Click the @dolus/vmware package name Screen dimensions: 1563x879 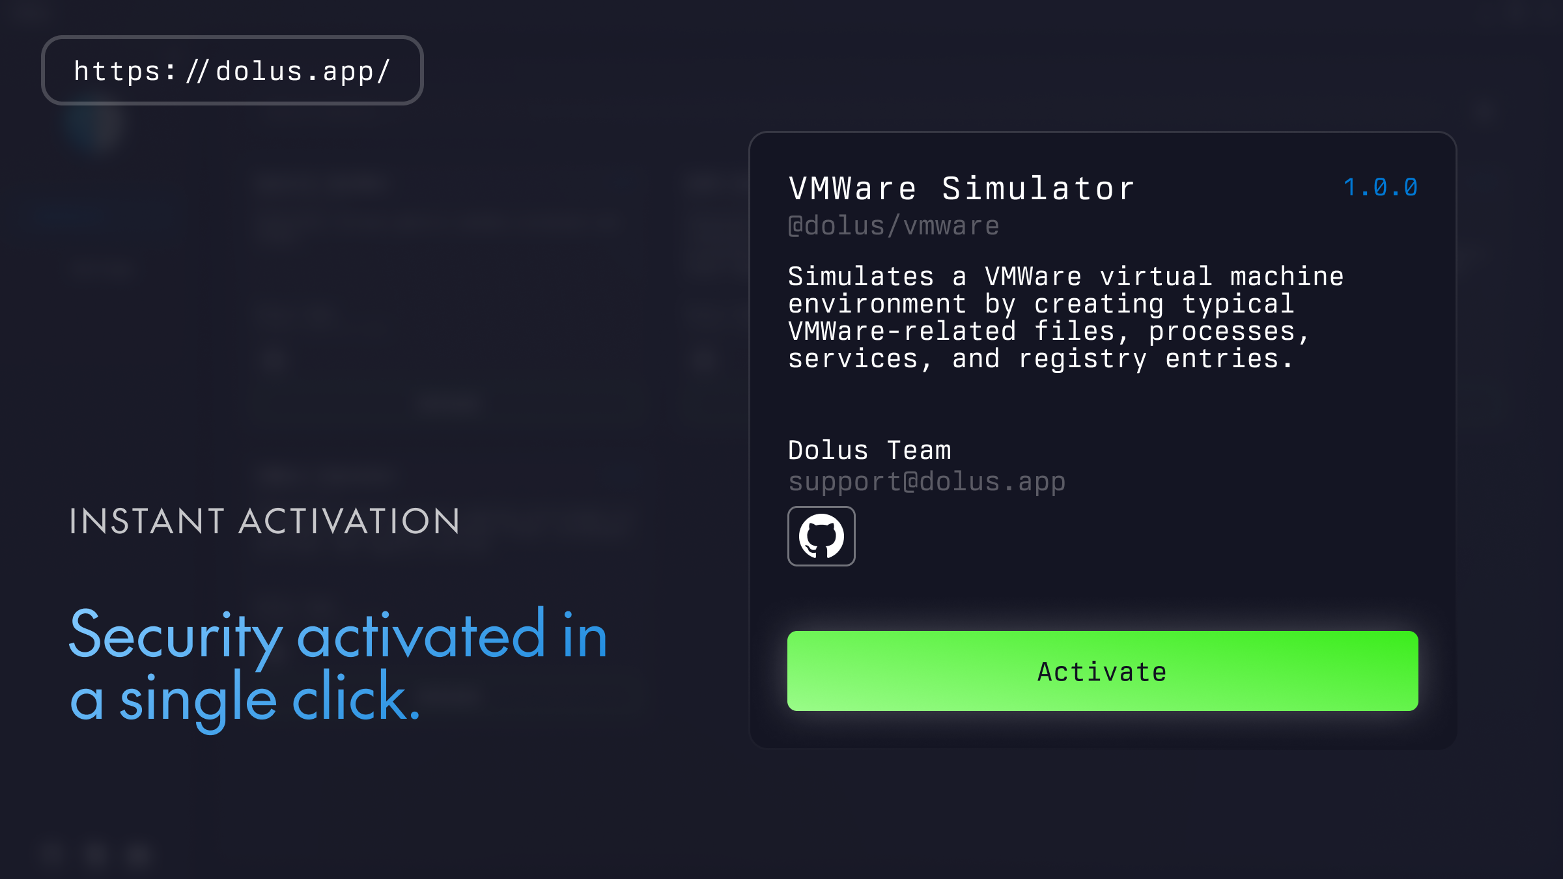click(894, 226)
